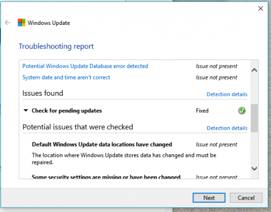271x212 pixels.
Task: Click the green Fixed checkmark icon
Action: coord(242,111)
